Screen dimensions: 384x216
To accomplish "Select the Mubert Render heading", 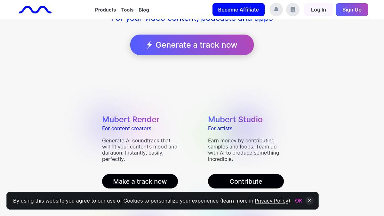I will tap(131, 119).
